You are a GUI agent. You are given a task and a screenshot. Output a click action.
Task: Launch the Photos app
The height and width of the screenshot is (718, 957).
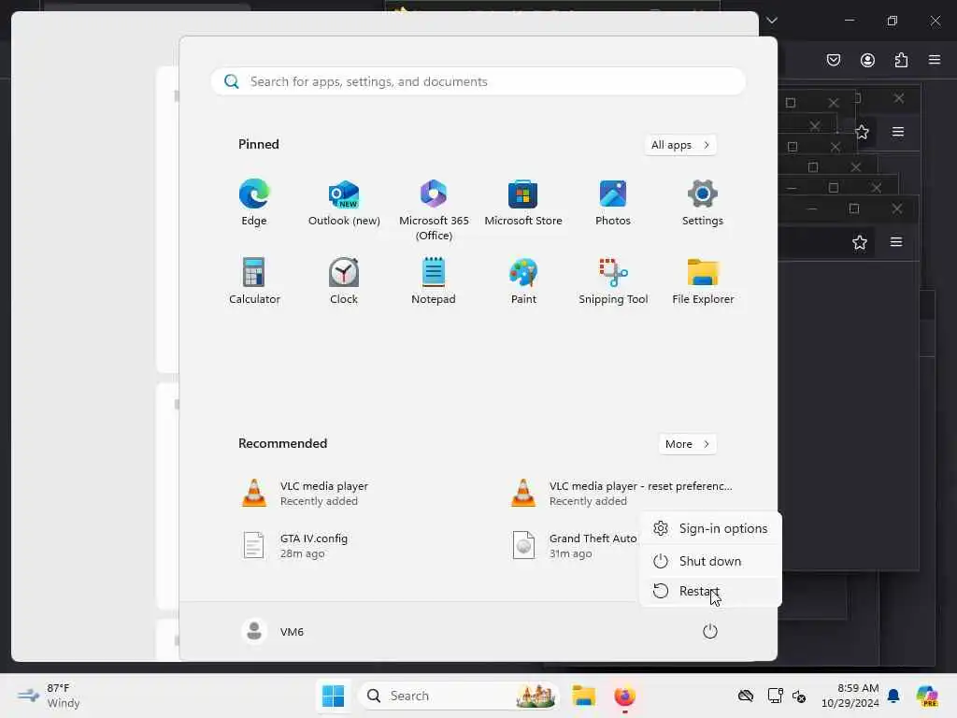613,203
